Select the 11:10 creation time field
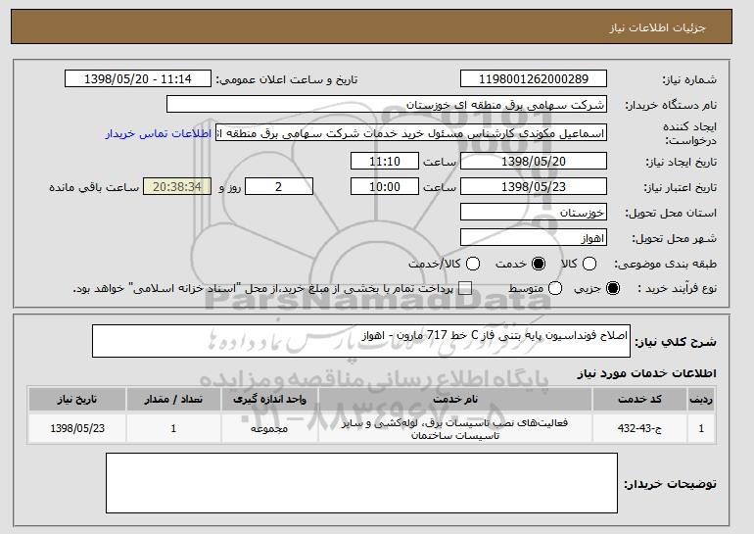Screen dimensions: 754x534 click(x=384, y=161)
